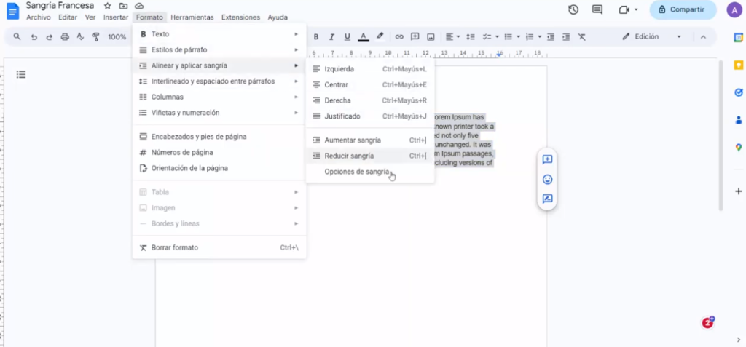Click the video meeting camera icon
Viewport: 746px width, 347px height.
coord(624,9)
